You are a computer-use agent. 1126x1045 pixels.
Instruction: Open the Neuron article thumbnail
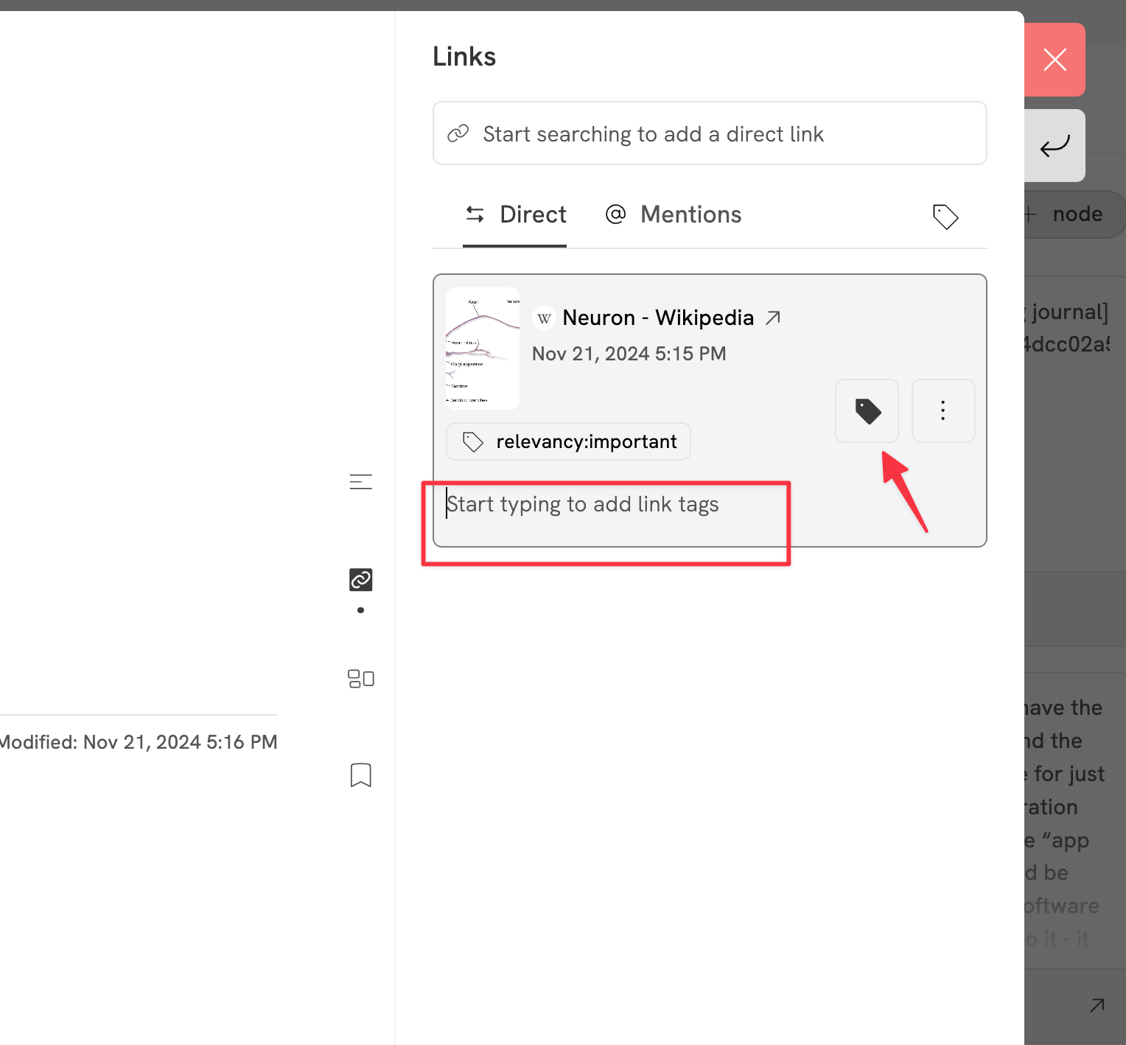[x=483, y=349]
